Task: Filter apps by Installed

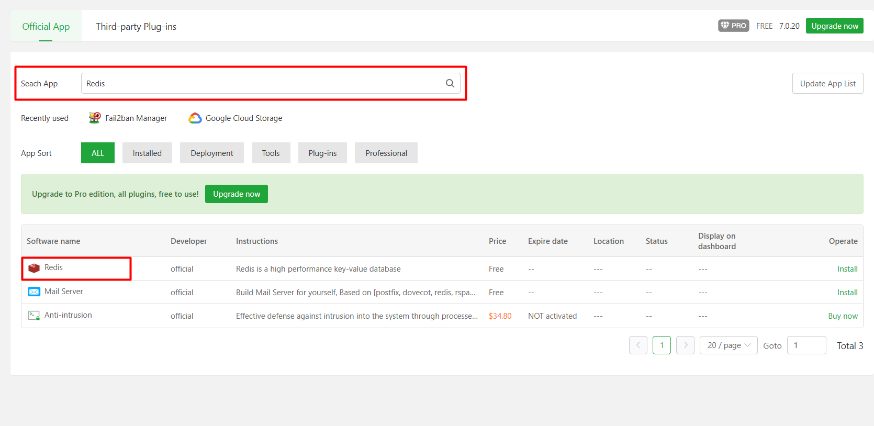Action: pyautogui.click(x=147, y=153)
